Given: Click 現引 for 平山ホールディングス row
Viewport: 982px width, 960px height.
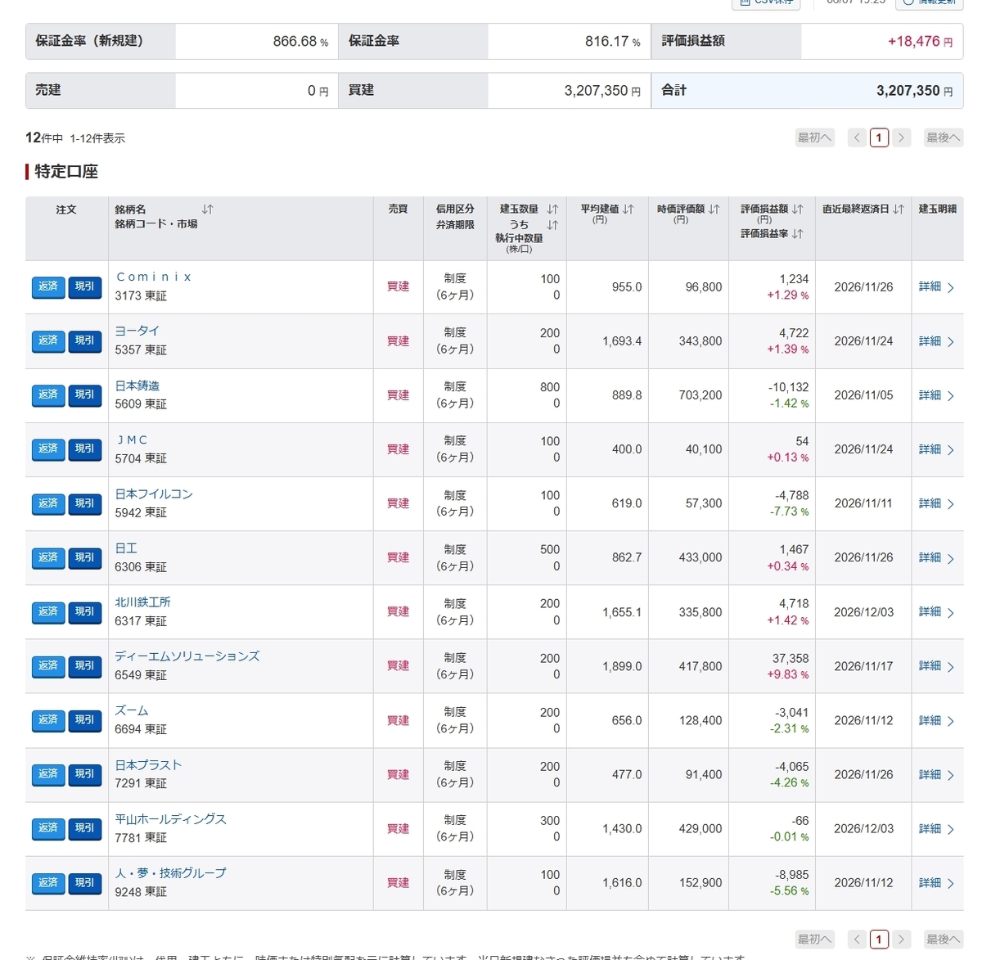Looking at the screenshot, I should click(85, 828).
